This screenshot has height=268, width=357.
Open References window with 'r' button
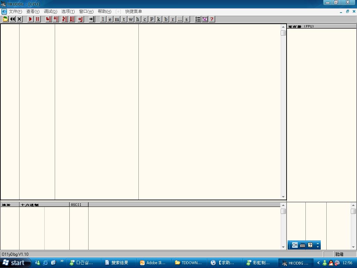pos(173,19)
